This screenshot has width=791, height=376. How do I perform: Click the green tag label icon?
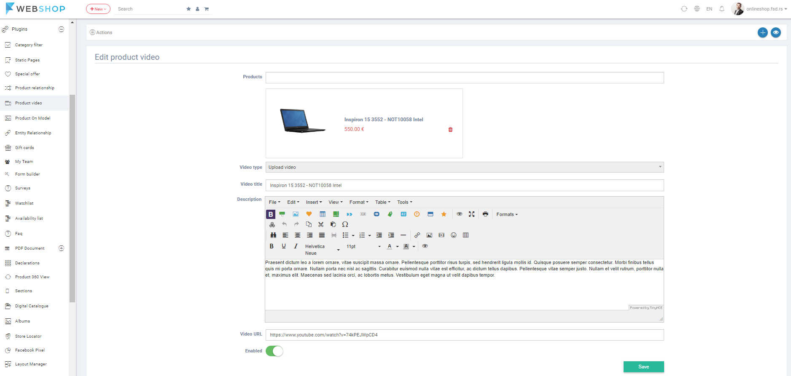pos(390,214)
